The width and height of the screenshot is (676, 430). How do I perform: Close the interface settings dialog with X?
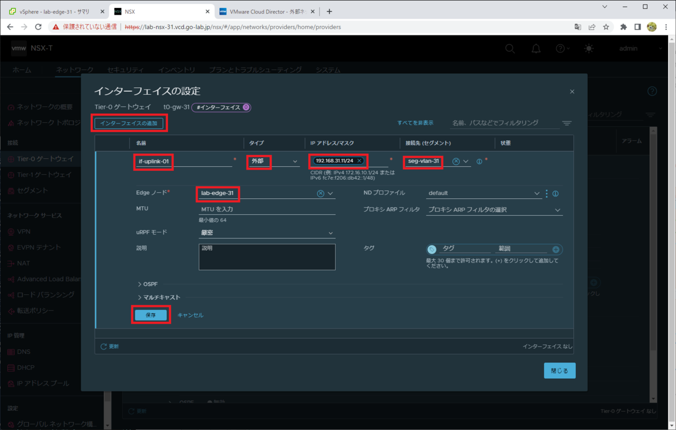pyautogui.click(x=572, y=91)
